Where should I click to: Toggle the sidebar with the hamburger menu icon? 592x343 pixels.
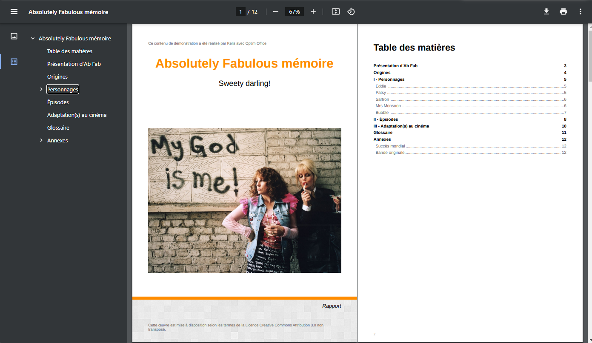14,12
